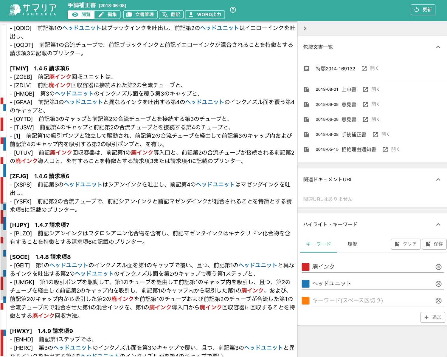Image resolution: width=447 pixels, height=357 pixels.
Task: Click orange color swatch for new keyword
Action: pos(306,301)
